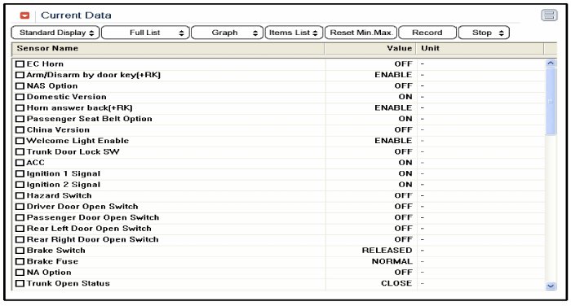Click the scrollbar down arrow
571x306 pixels.
click(551, 286)
